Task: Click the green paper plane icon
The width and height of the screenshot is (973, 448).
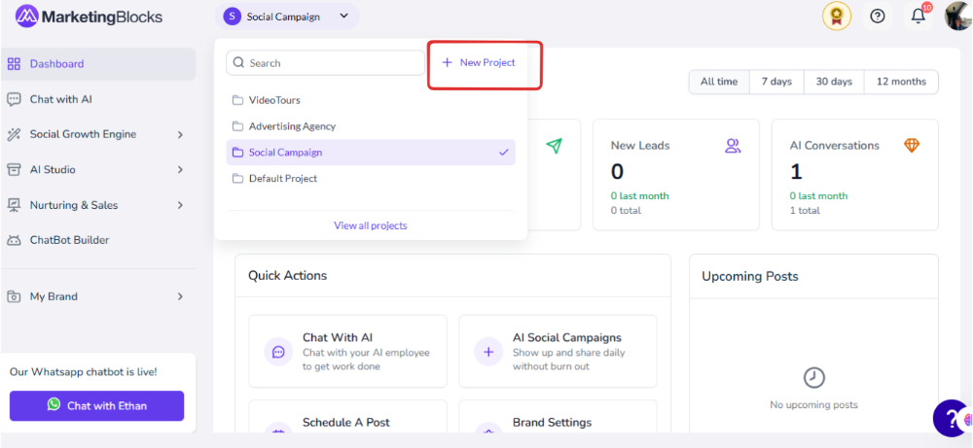Action: [555, 146]
